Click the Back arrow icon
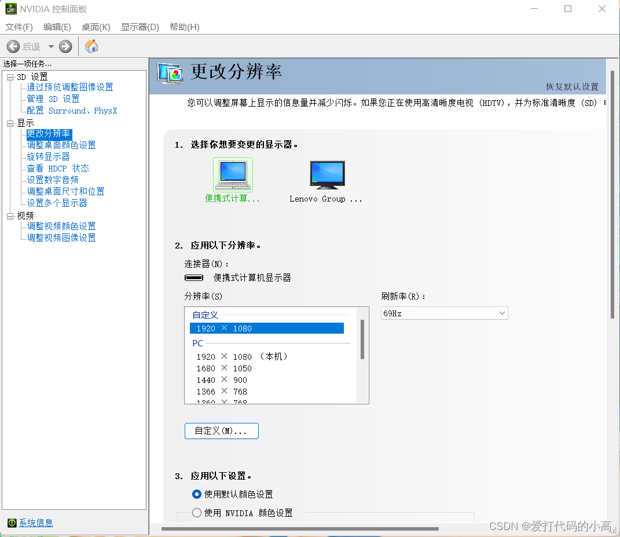This screenshot has width=620, height=537. point(13,47)
